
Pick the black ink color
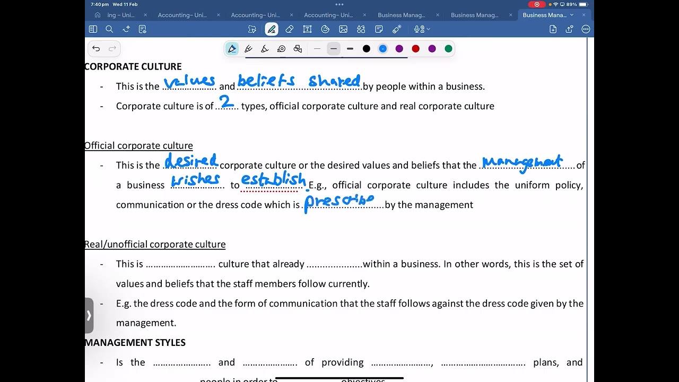(367, 49)
